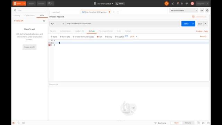Click the Create an API button

[x=29, y=47]
